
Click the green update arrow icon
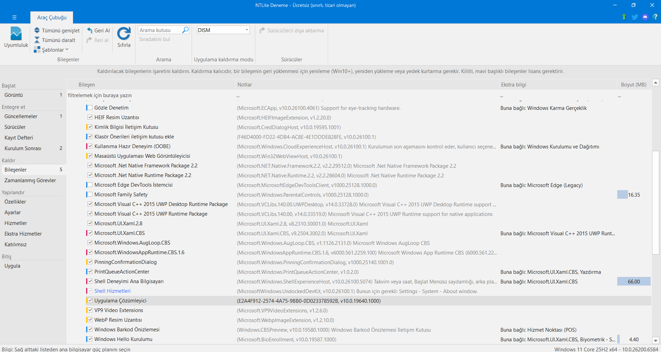coord(624,17)
